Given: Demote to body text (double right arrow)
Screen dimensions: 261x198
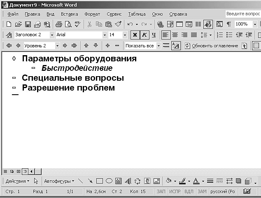Looking at the screenshot, I should [x=74, y=45].
